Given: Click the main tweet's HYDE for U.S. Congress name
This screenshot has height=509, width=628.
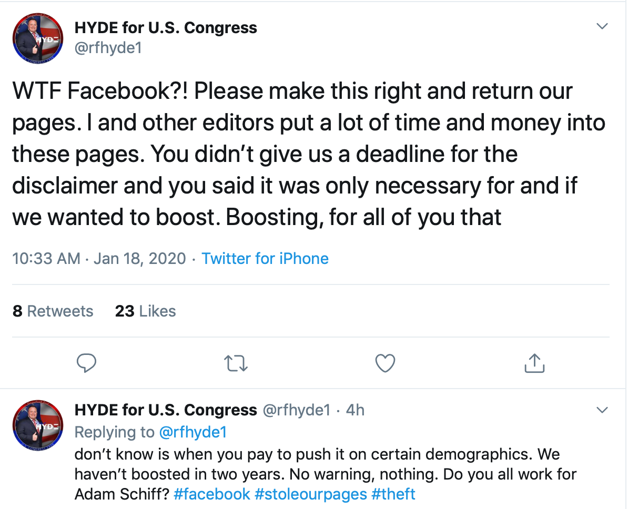Looking at the screenshot, I should 166,27.
